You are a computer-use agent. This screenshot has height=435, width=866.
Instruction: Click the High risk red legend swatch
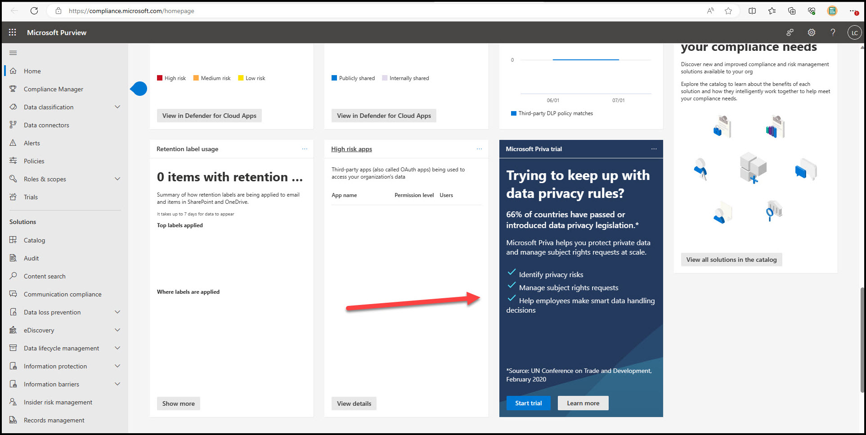pos(160,78)
